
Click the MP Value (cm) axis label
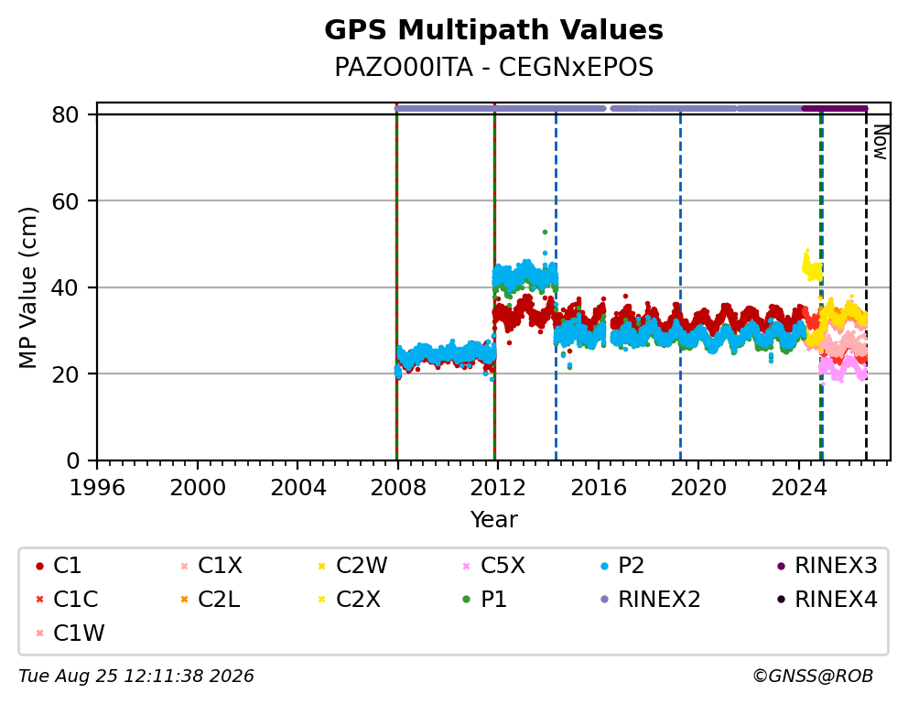[x=27, y=287]
